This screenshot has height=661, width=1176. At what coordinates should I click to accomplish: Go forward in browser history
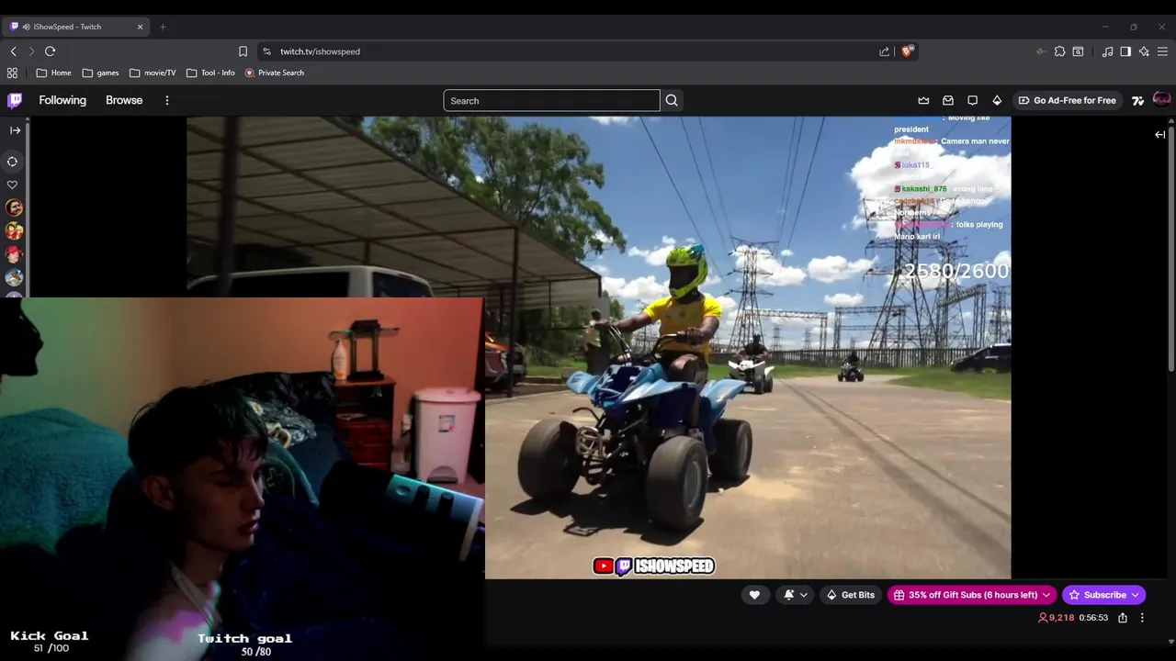pyautogui.click(x=31, y=51)
